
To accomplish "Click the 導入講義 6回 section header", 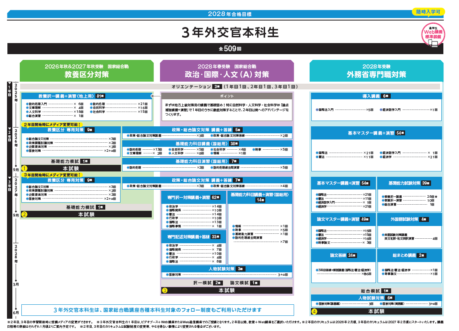I will coord(376,96).
